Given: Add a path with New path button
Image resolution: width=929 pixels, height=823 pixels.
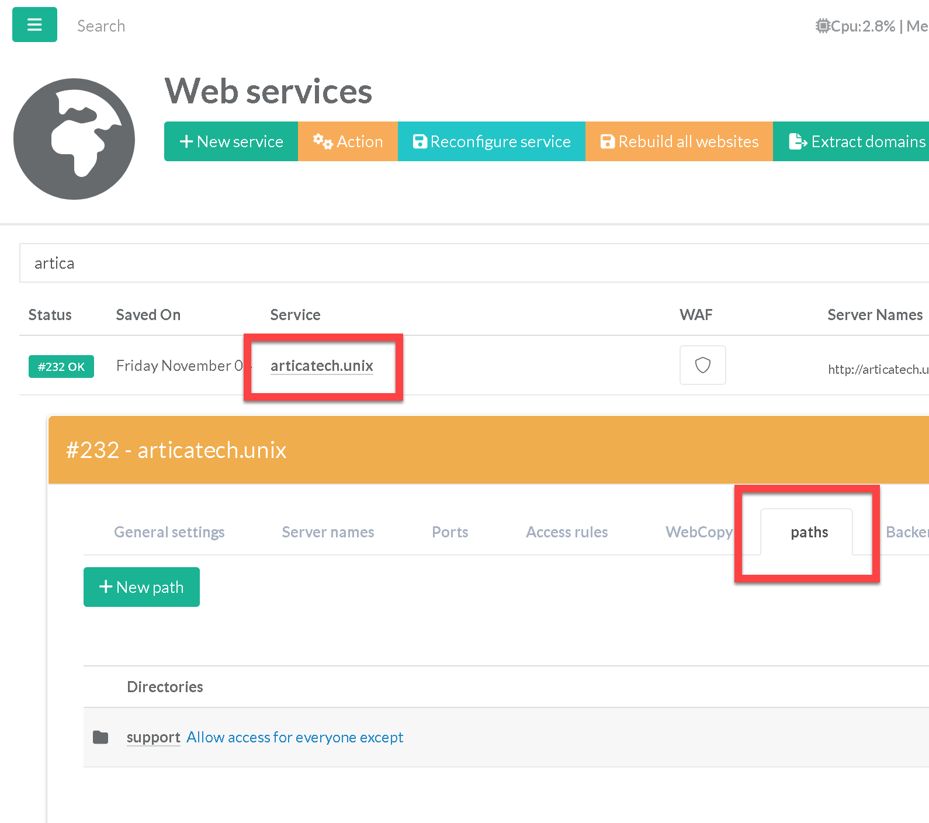Looking at the screenshot, I should click(x=141, y=587).
